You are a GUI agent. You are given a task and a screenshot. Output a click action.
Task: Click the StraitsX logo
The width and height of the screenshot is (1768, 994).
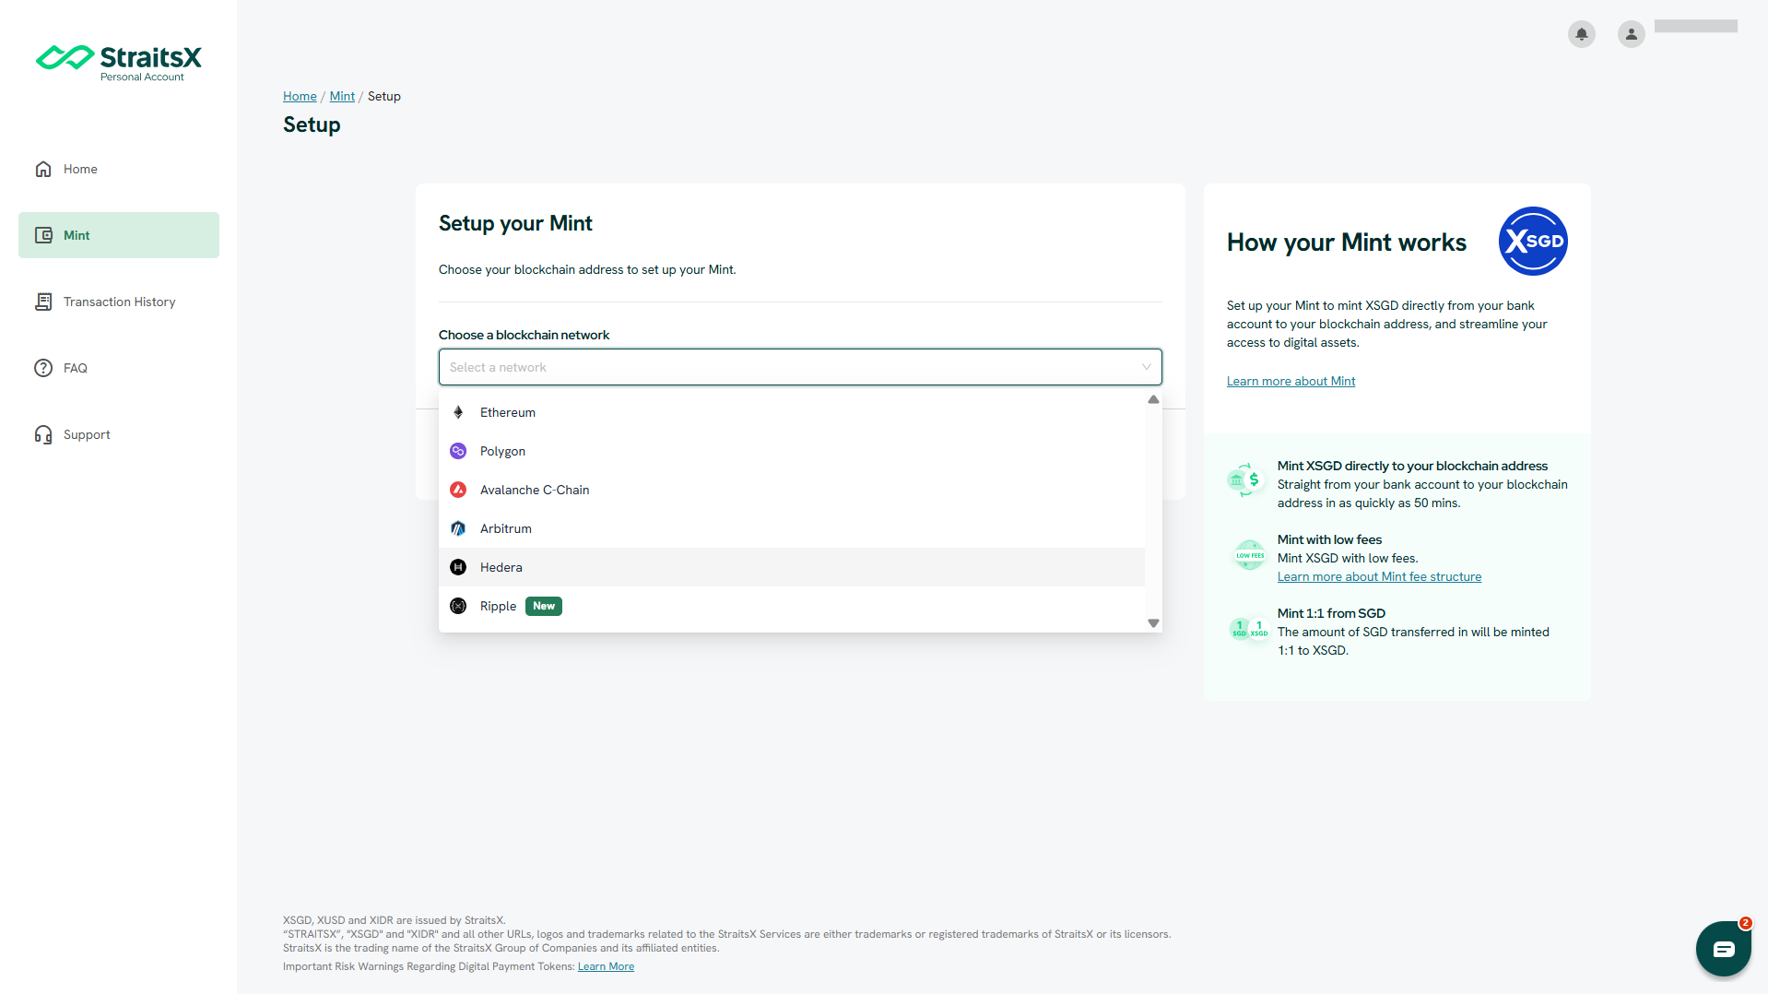click(x=118, y=63)
